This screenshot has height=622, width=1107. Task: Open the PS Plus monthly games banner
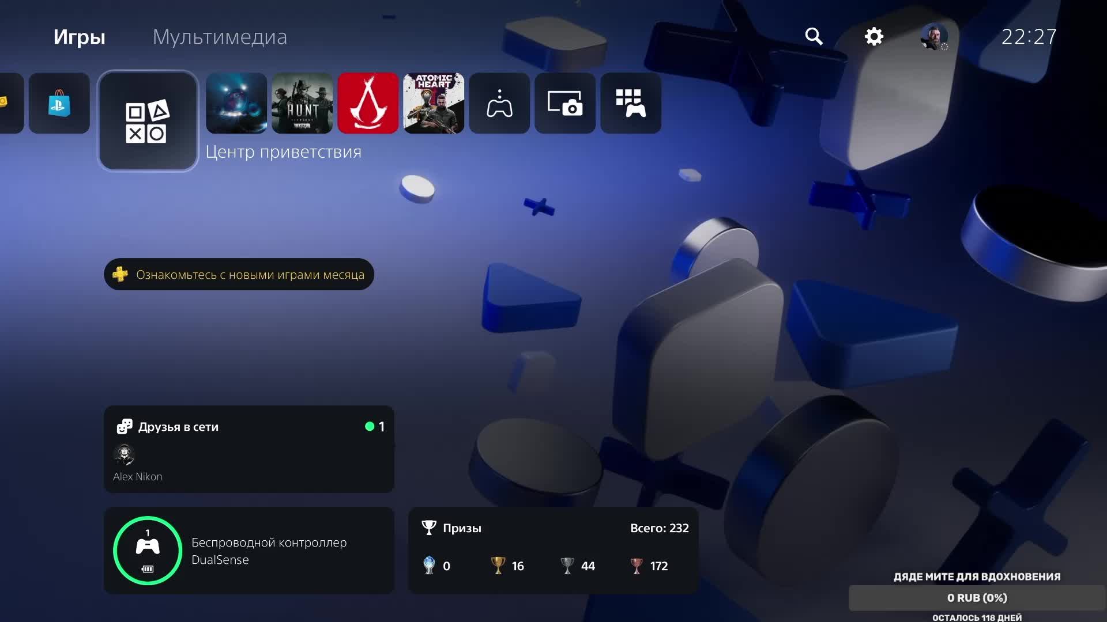tap(239, 275)
